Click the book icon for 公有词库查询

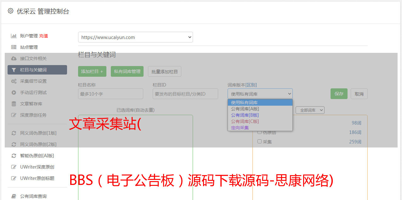point(14,196)
